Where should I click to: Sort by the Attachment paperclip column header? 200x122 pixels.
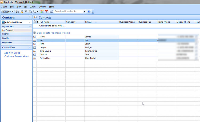tap(38, 22)
